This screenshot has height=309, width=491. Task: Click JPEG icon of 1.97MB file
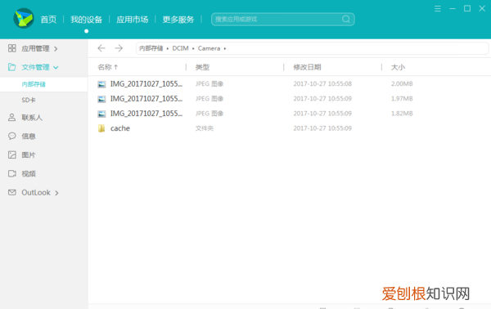[x=101, y=99]
